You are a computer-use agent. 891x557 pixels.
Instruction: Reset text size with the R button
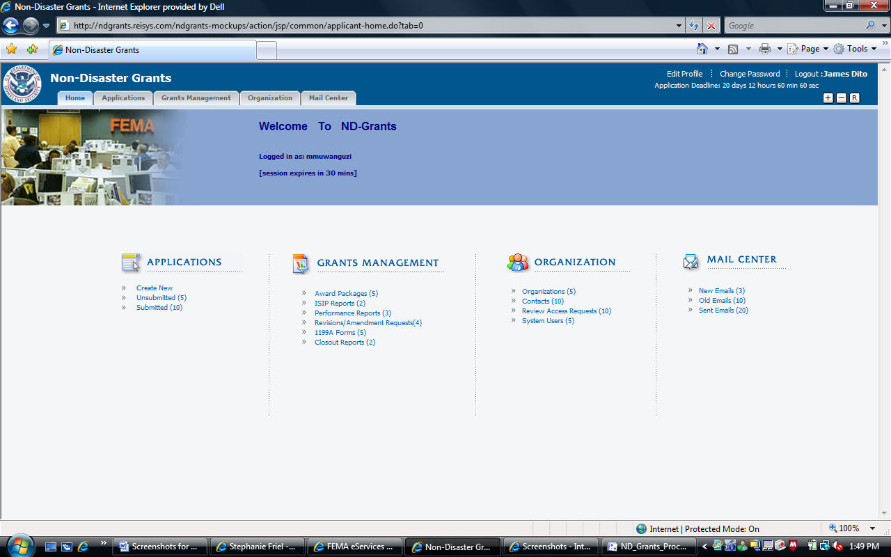(x=854, y=98)
